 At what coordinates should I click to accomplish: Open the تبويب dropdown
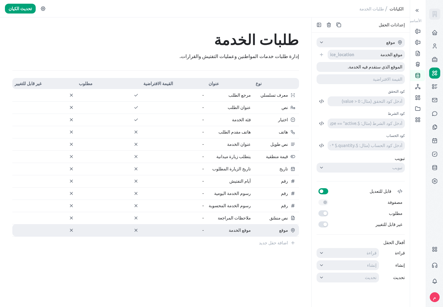tap(361, 168)
